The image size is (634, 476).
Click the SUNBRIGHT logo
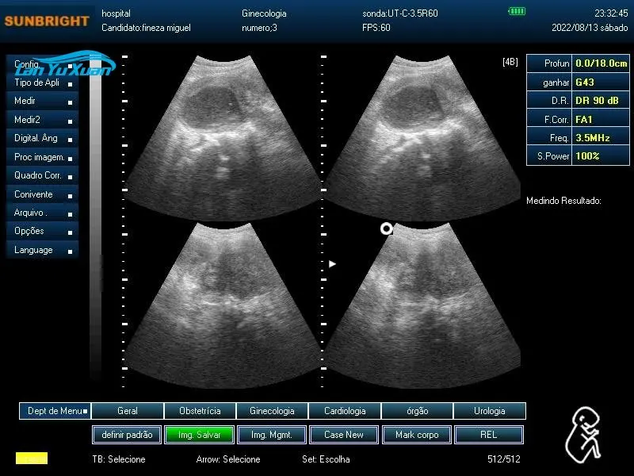(x=47, y=21)
